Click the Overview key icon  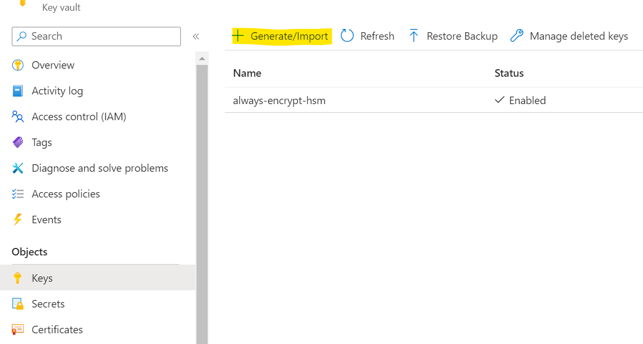[18, 65]
